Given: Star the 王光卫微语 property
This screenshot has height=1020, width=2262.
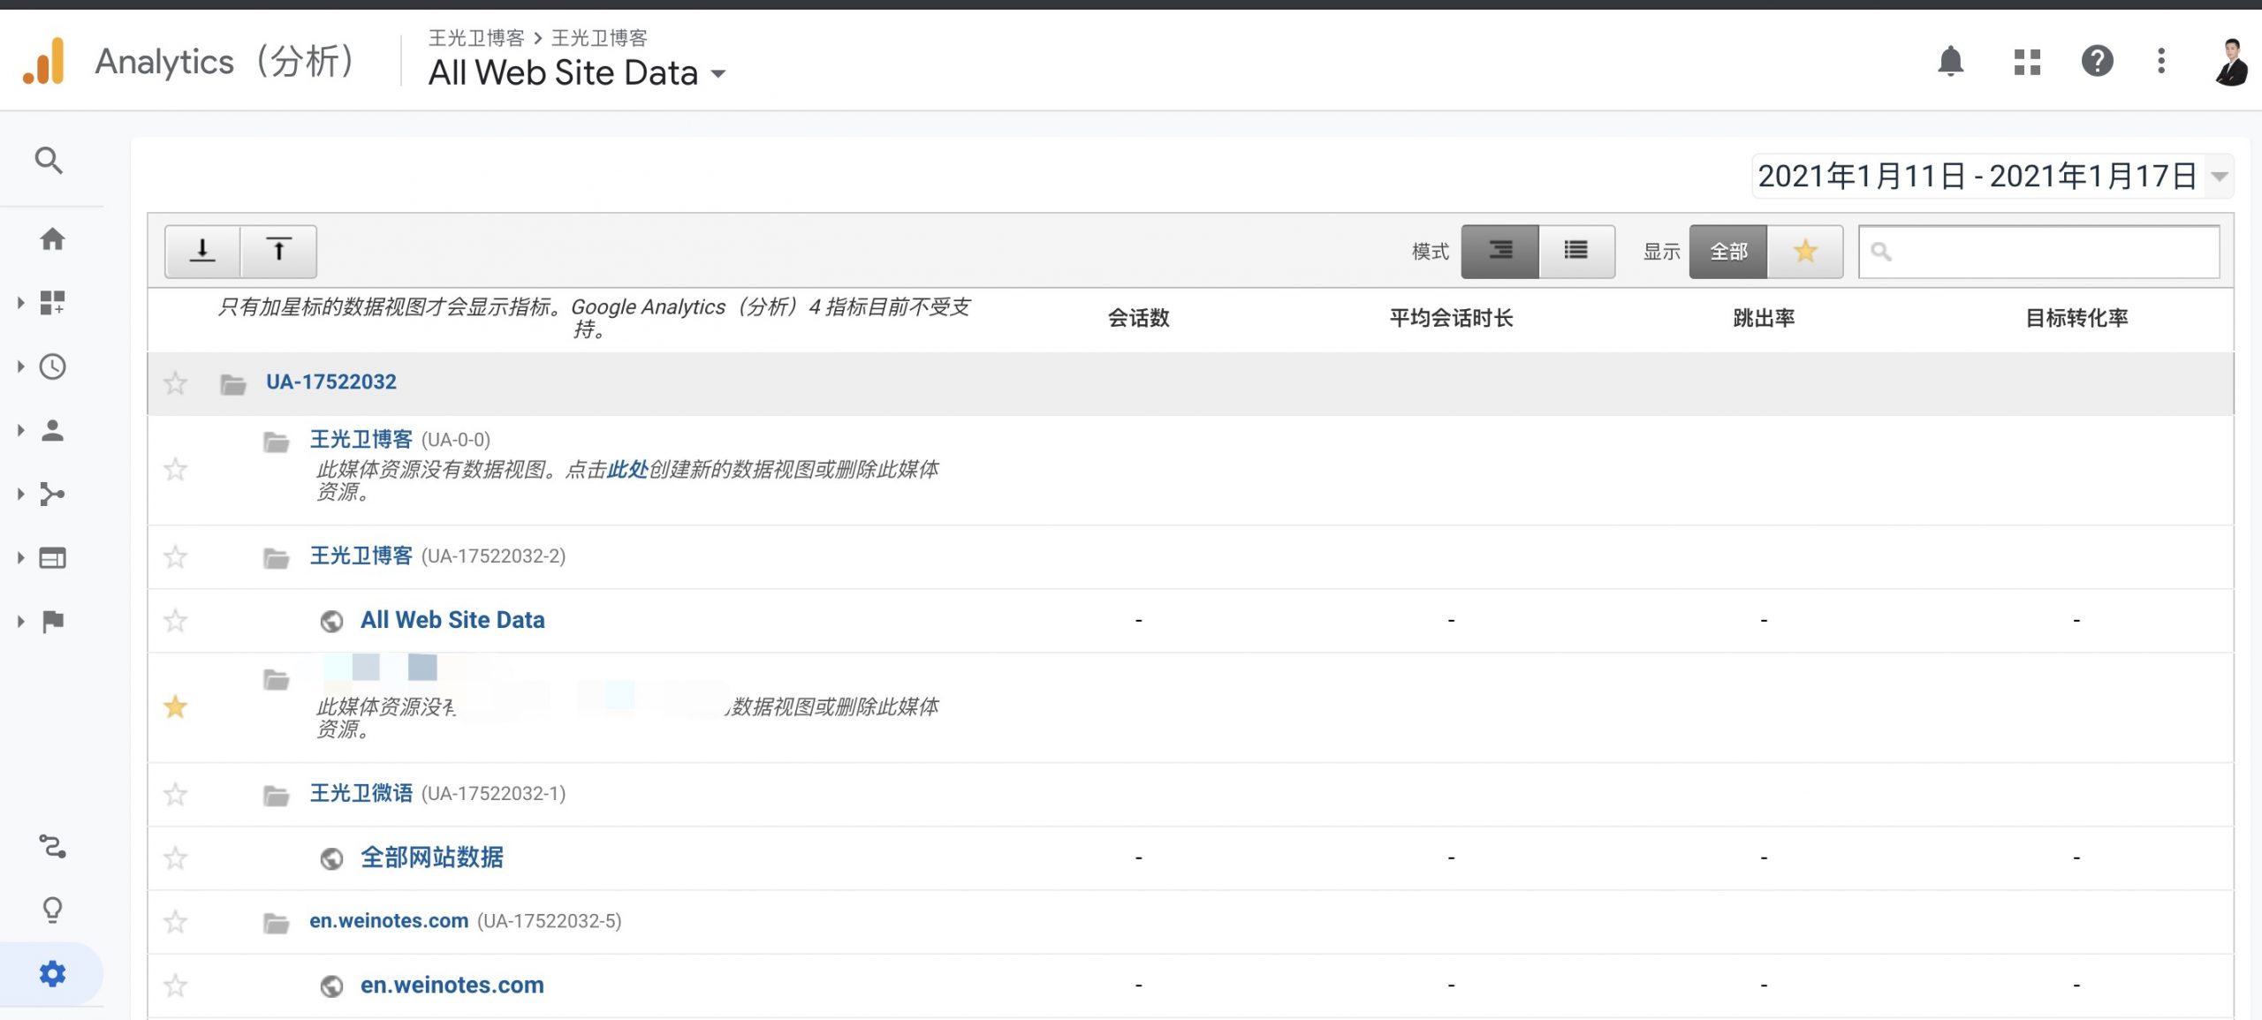Looking at the screenshot, I should 176,794.
